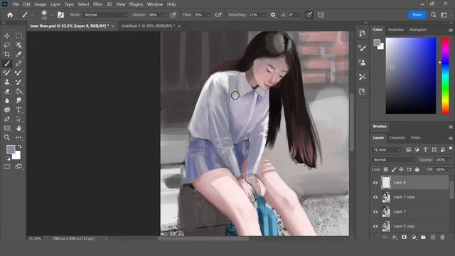Click the foreground color swatch in toolbox

pos(11,149)
